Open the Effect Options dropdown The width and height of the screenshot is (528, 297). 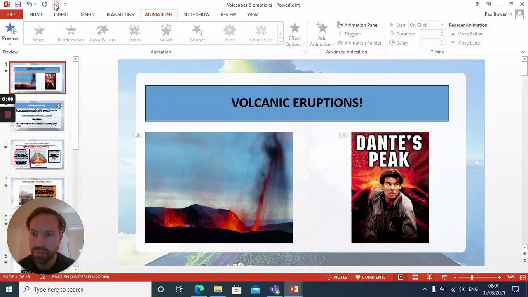point(295,35)
